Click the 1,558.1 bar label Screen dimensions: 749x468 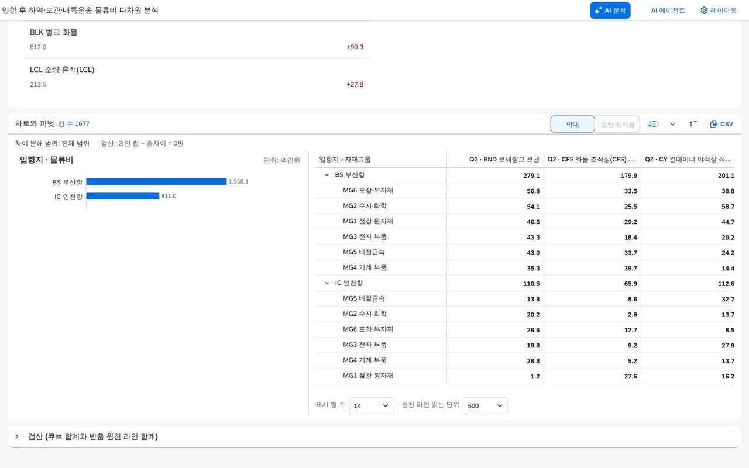[239, 181]
